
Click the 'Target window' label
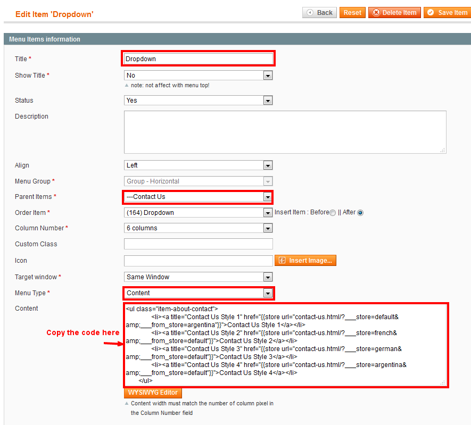point(36,277)
